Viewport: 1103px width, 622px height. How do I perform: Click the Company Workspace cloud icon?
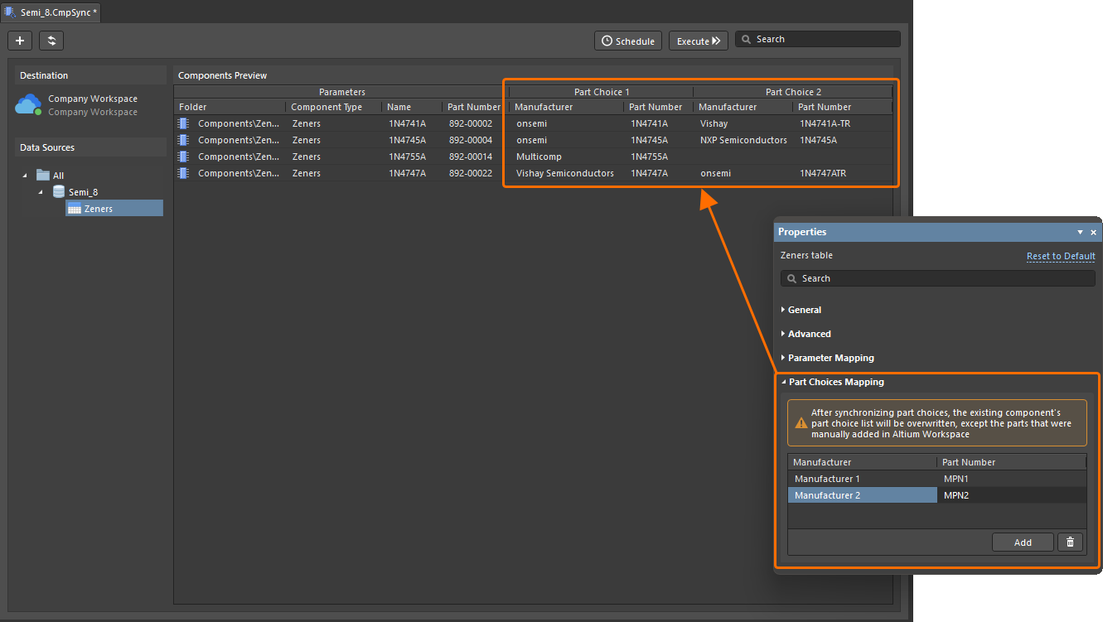coord(28,104)
